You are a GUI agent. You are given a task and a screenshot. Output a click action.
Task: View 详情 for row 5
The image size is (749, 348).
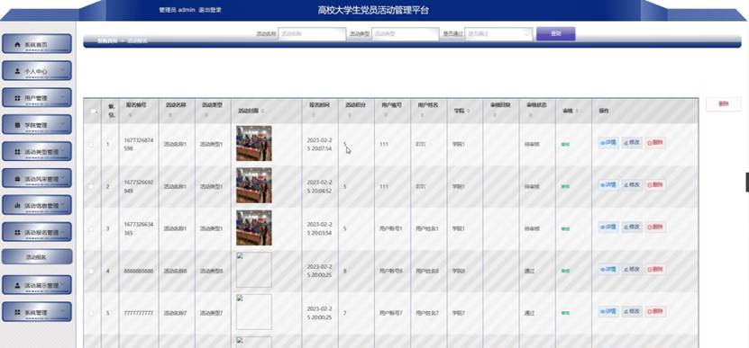pos(608,312)
